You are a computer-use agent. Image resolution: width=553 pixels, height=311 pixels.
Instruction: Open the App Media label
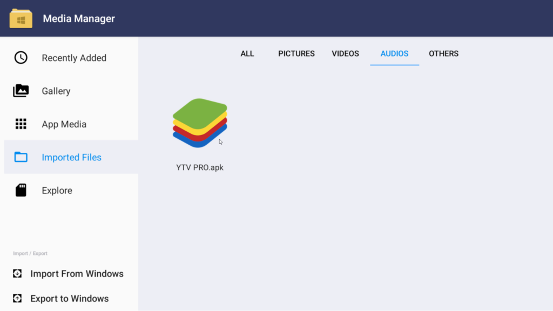[64, 124]
